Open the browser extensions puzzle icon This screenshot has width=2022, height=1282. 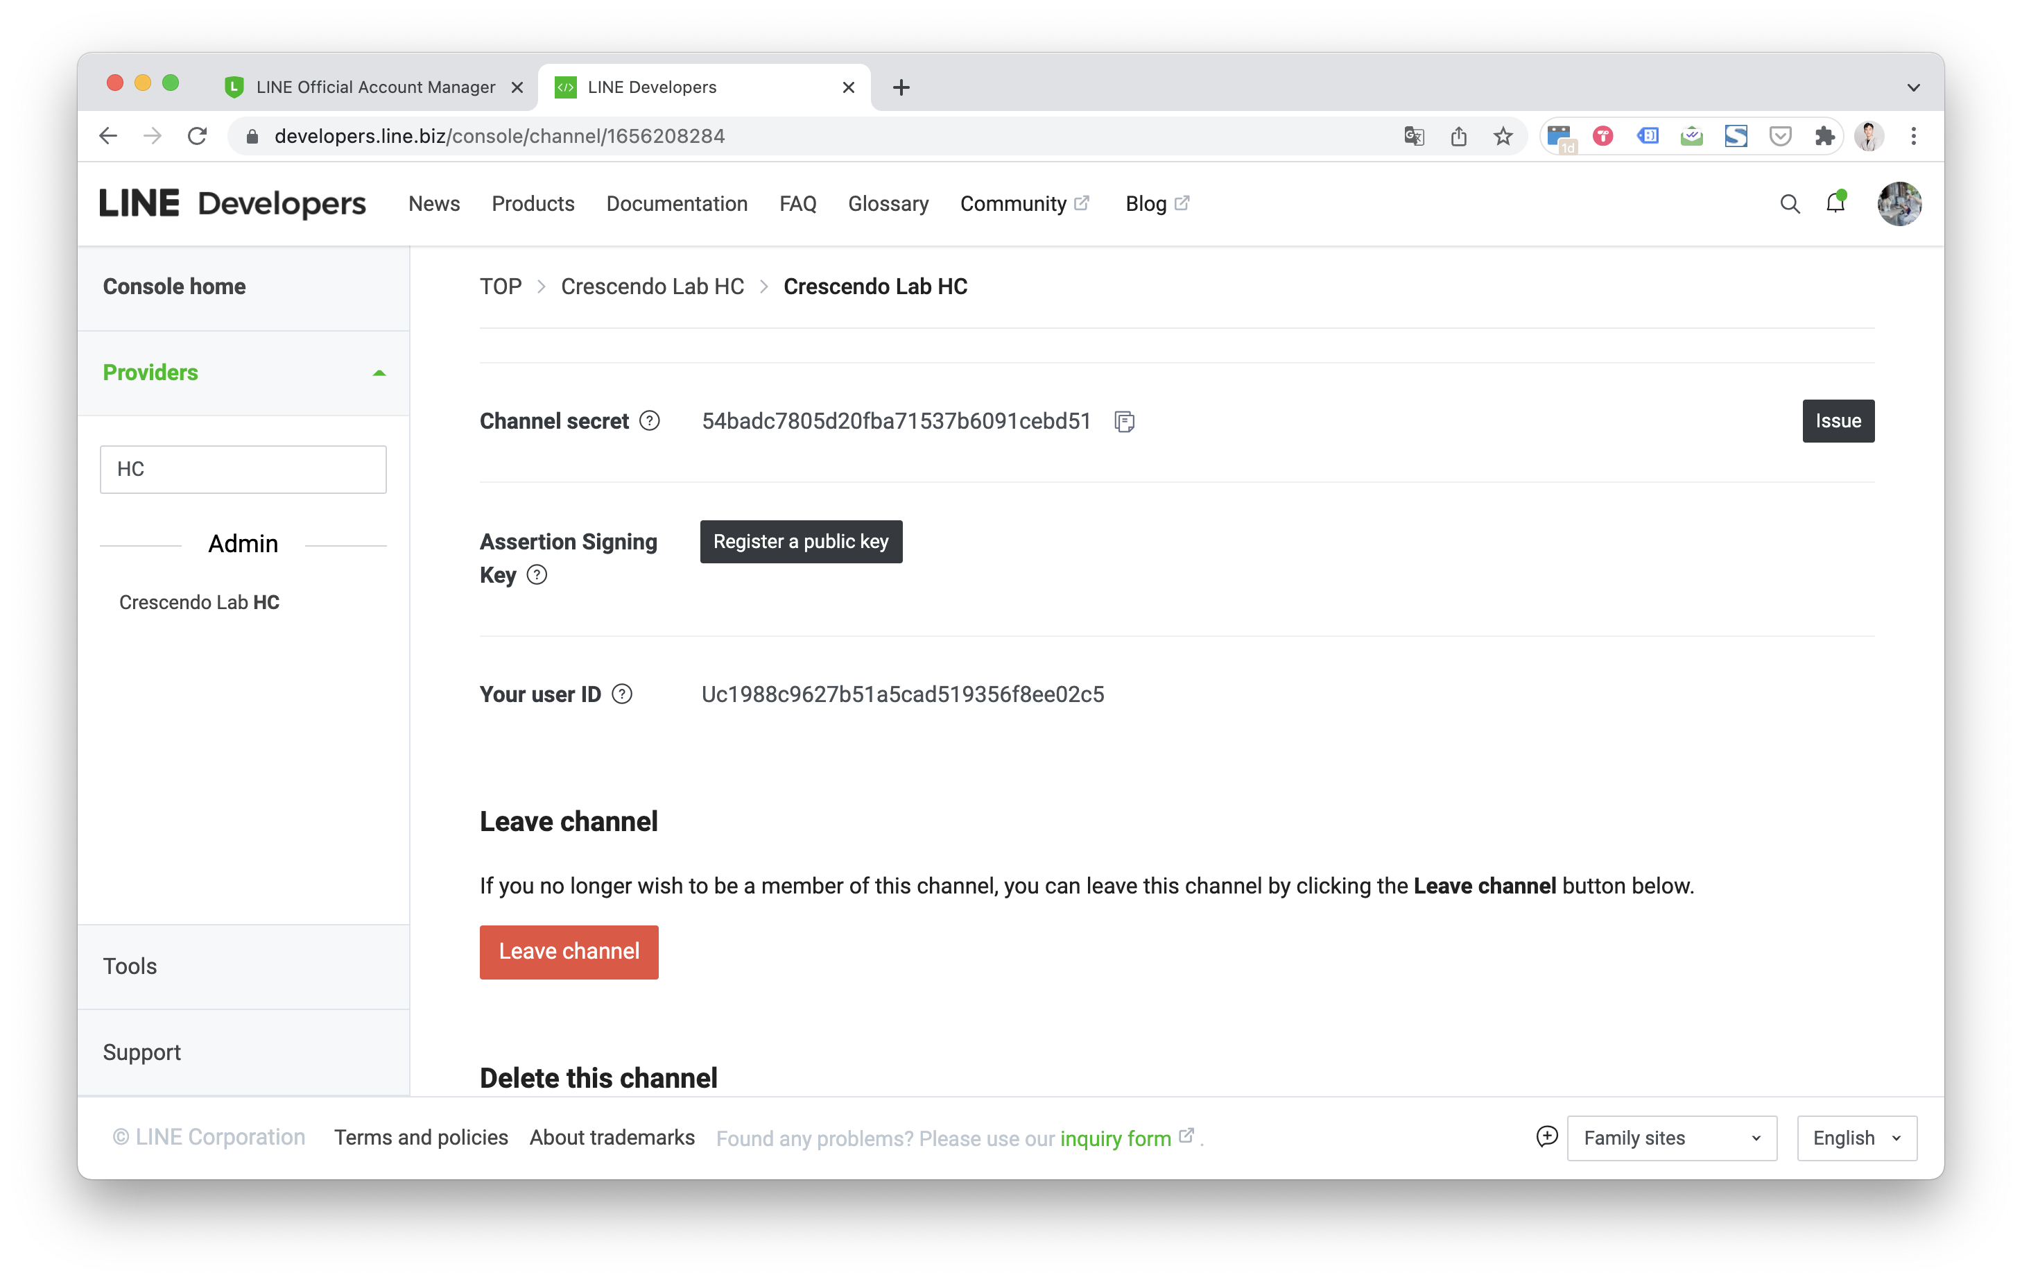[x=1824, y=136]
